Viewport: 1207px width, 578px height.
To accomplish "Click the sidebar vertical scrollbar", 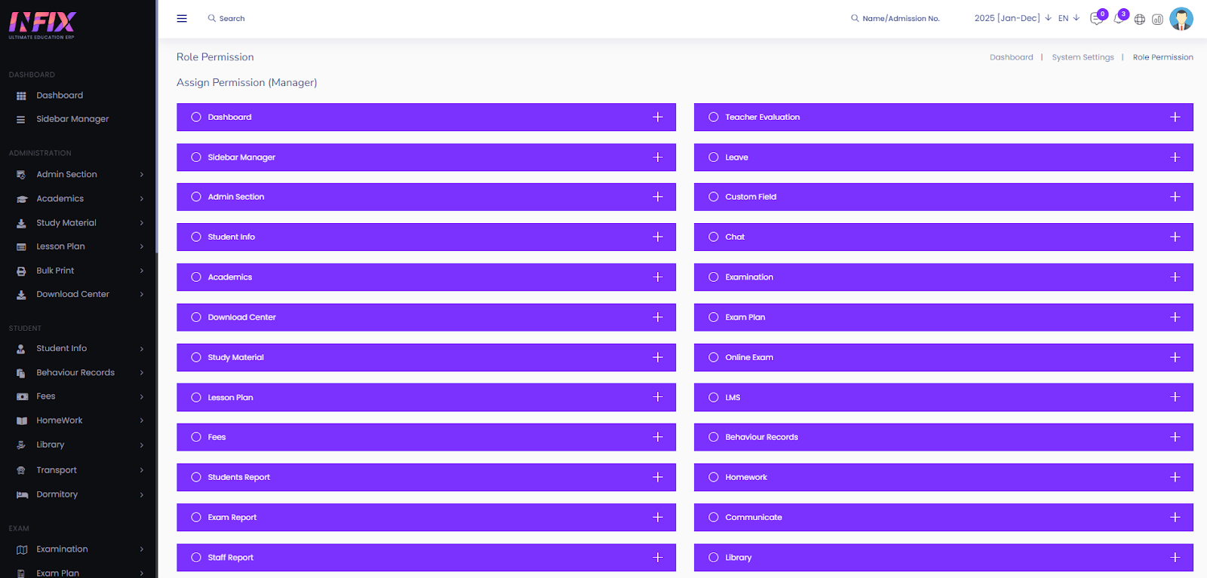I will [x=156, y=126].
